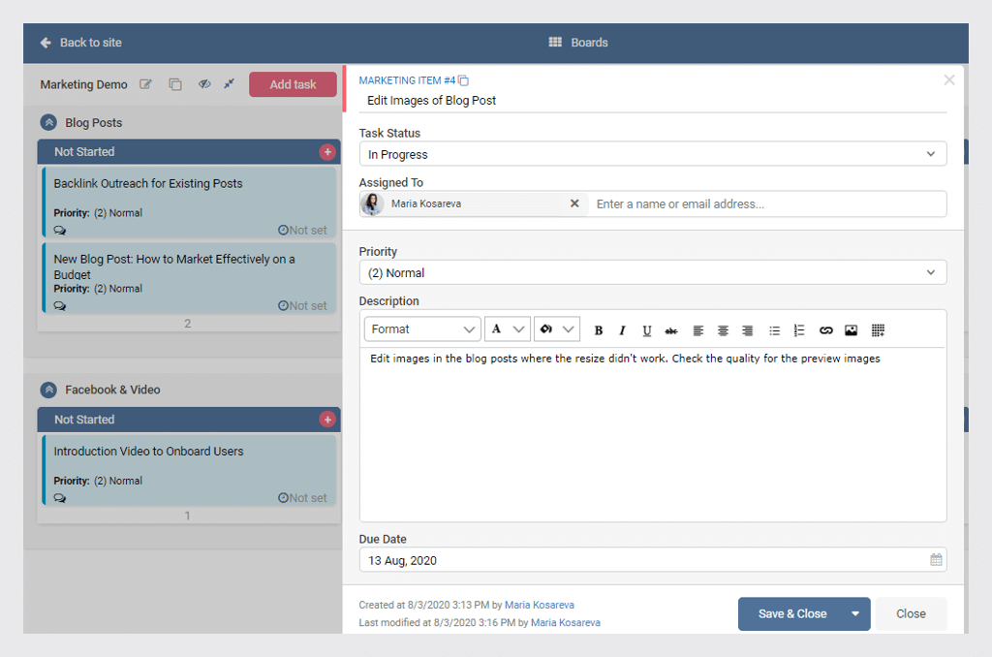Image resolution: width=992 pixels, height=657 pixels.
Task: Click Not set due date on Backlink card
Action: [x=302, y=231]
